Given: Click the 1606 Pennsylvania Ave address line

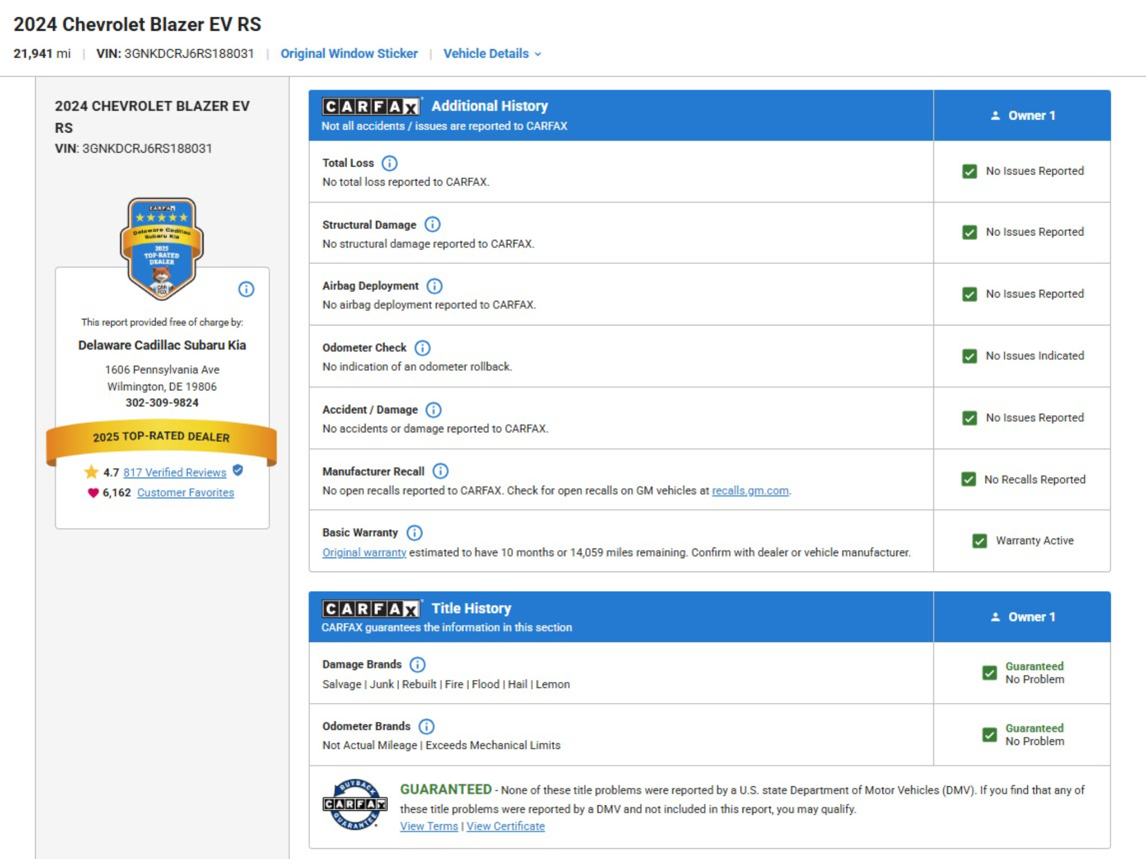Looking at the screenshot, I should pos(162,370).
